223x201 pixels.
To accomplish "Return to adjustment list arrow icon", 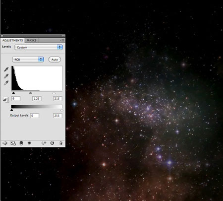I will click(x=5, y=143).
